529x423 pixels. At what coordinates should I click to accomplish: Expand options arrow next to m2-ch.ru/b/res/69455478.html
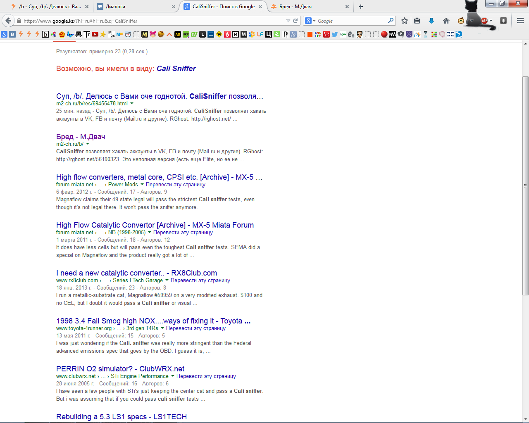[132, 104]
